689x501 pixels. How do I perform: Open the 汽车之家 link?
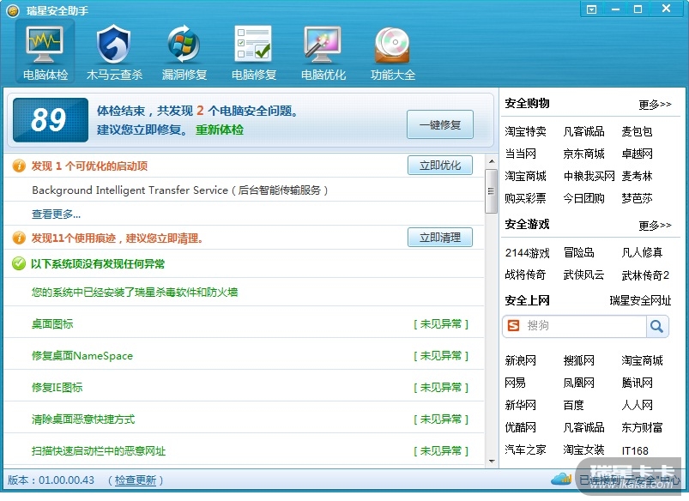(525, 450)
